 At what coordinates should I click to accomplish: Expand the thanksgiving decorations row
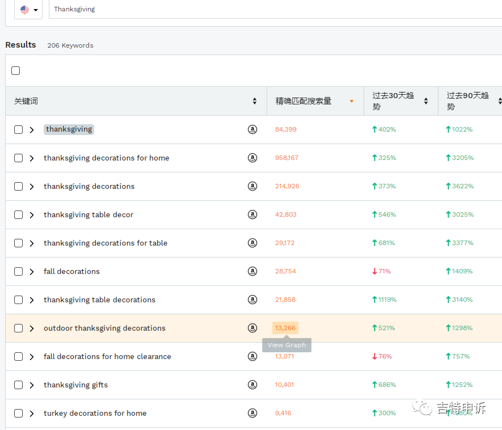(32, 186)
